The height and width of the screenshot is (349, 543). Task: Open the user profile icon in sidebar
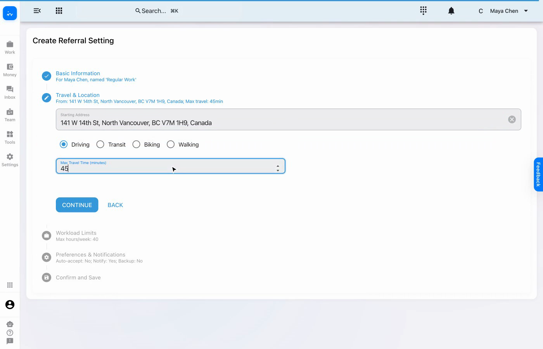10,305
